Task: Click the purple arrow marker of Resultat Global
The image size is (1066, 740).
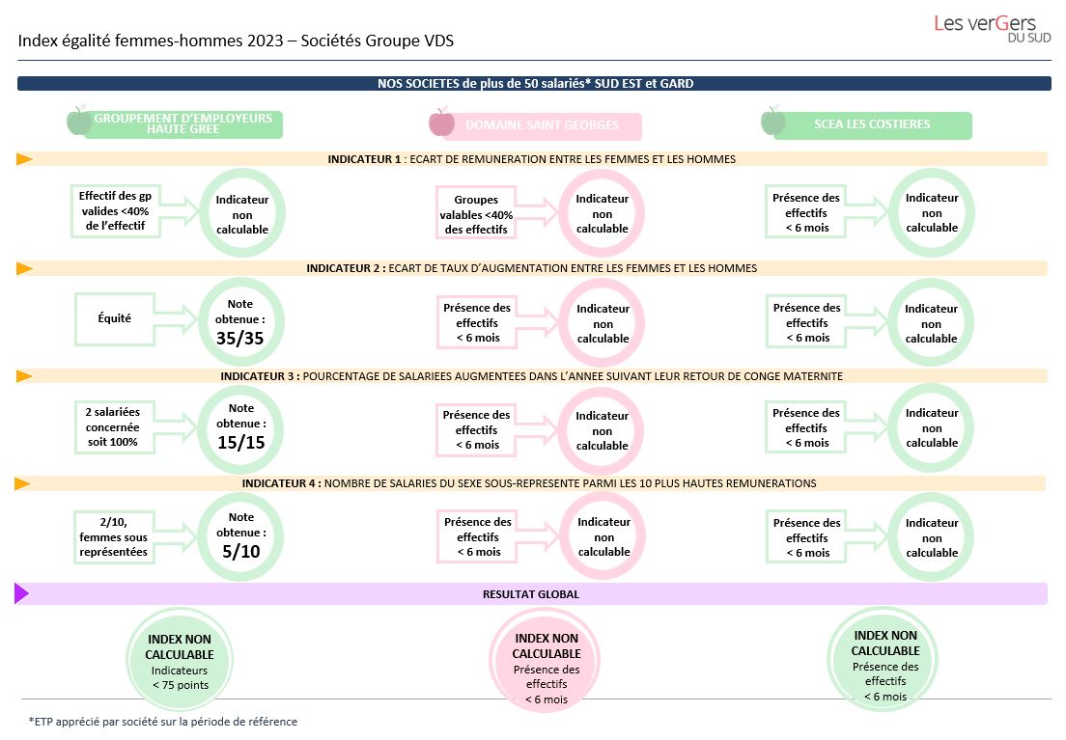Action: [x=22, y=594]
